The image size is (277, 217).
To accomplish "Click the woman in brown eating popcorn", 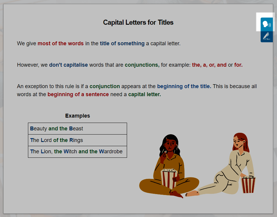I will (x=169, y=166).
